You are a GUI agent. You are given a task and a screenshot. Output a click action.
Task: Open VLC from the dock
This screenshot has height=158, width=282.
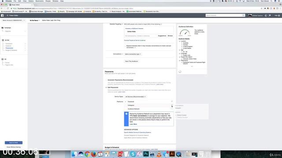(159, 154)
